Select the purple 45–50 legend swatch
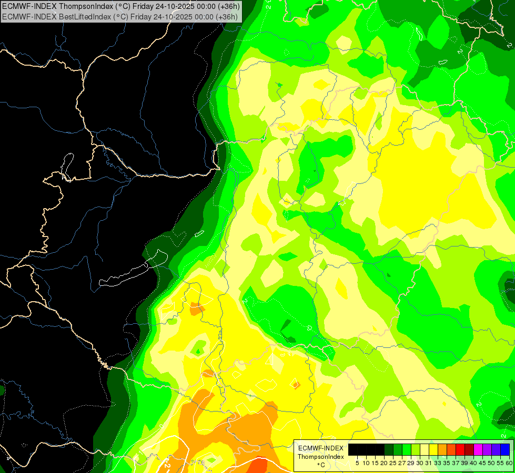Screen dimensions: 515x473 [487, 449]
